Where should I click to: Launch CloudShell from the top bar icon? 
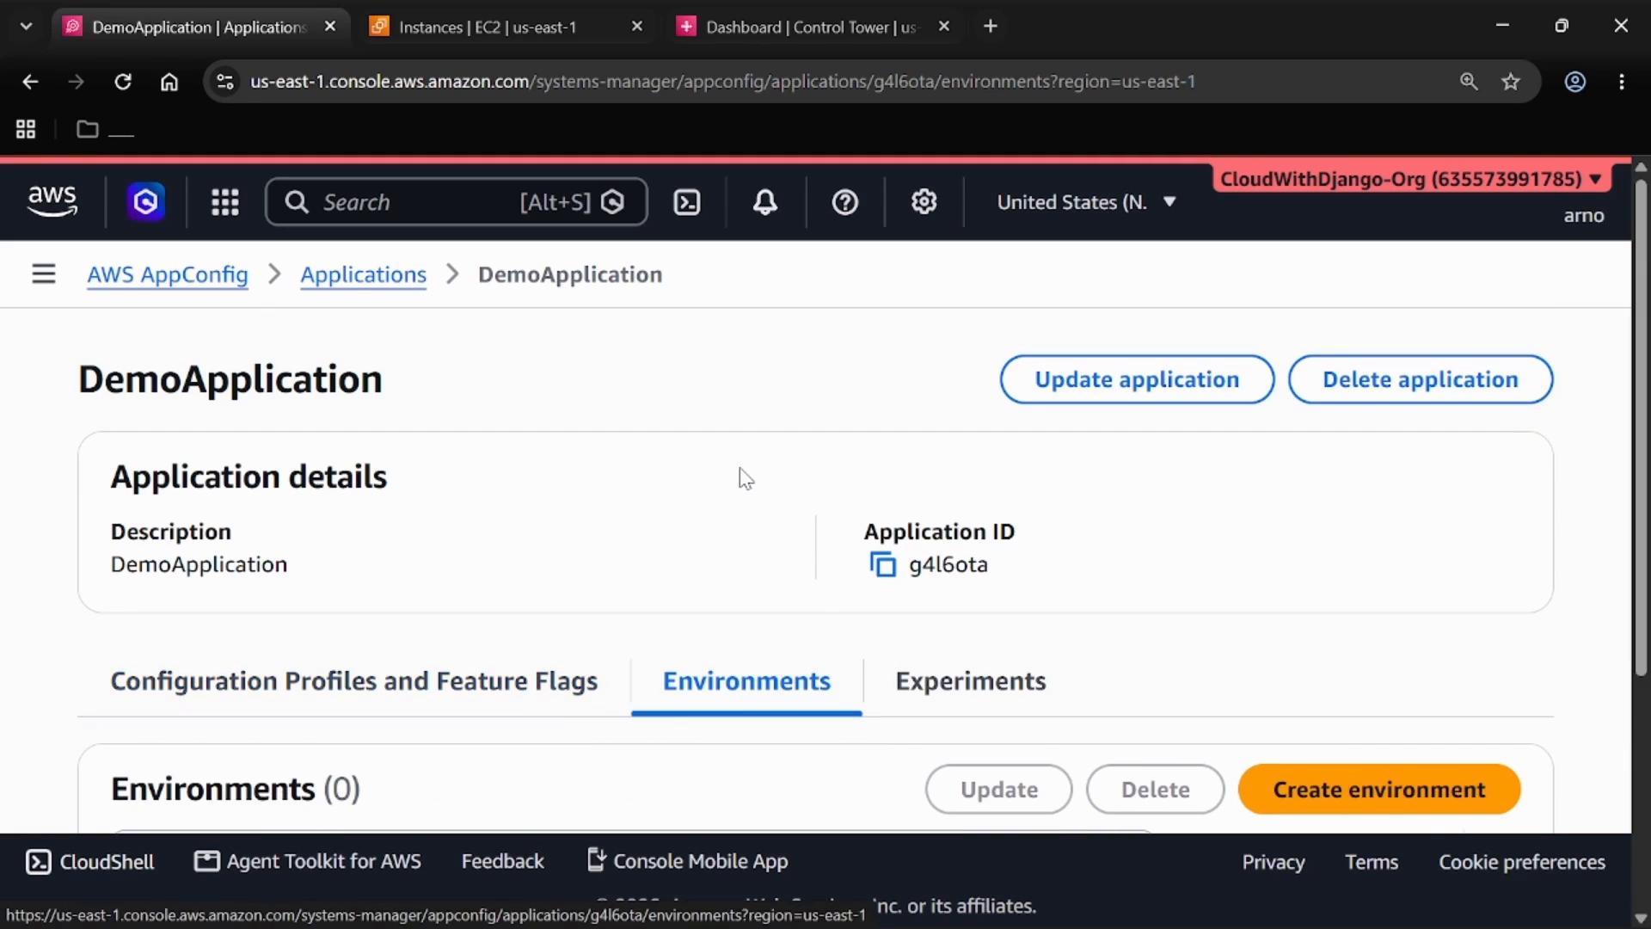point(687,202)
